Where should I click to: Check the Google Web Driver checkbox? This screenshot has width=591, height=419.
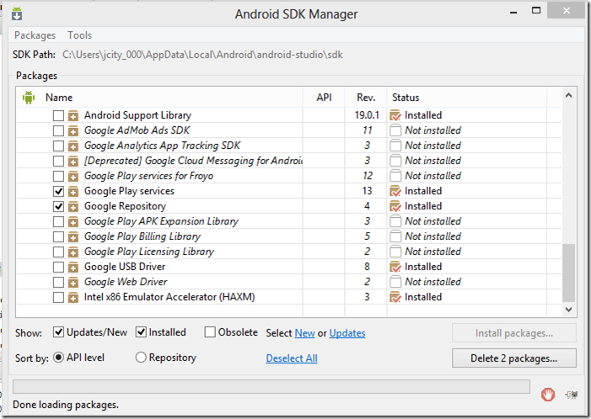pos(58,282)
